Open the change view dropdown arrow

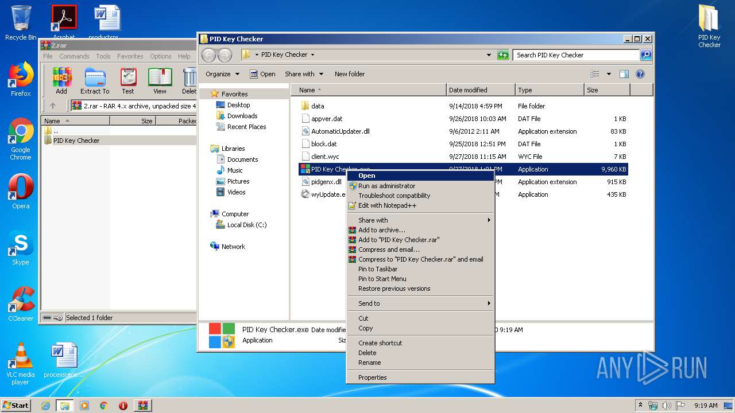tap(609, 74)
